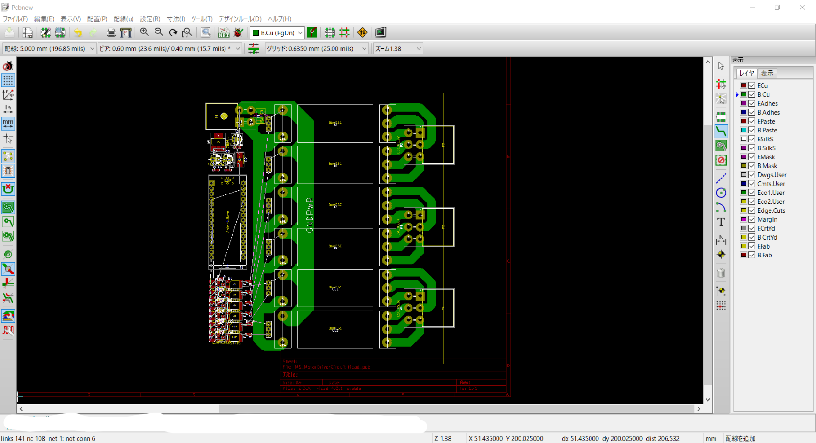Change cursor shape
This screenshot has height=443, width=816.
coord(8,139)
